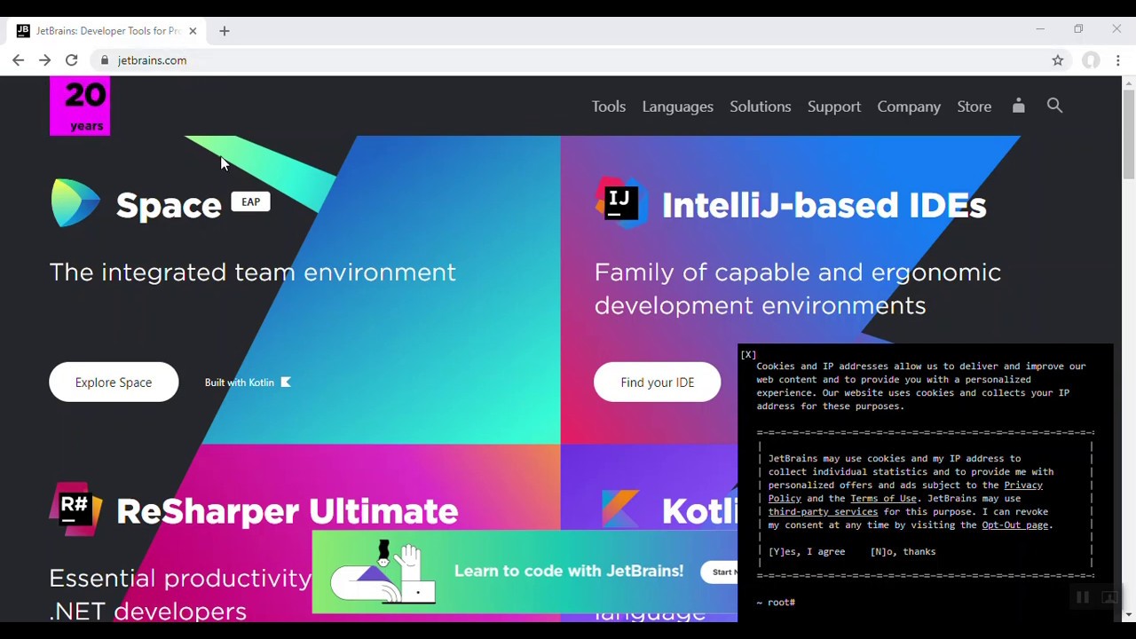Image resolution: width=1136 pixels, height=639 pixels.
Task: Close the cookie terminal with [X]
Action: click(x=748, y=355)
